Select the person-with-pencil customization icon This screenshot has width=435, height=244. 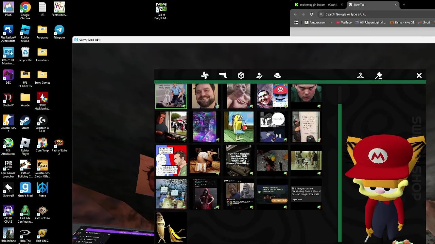pos(259,76)
